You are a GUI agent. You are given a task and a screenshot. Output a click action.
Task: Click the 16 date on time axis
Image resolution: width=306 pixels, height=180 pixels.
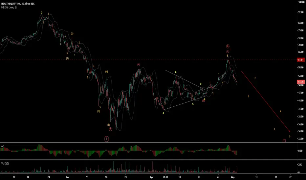pyautogui.click(x=106, y=177)
